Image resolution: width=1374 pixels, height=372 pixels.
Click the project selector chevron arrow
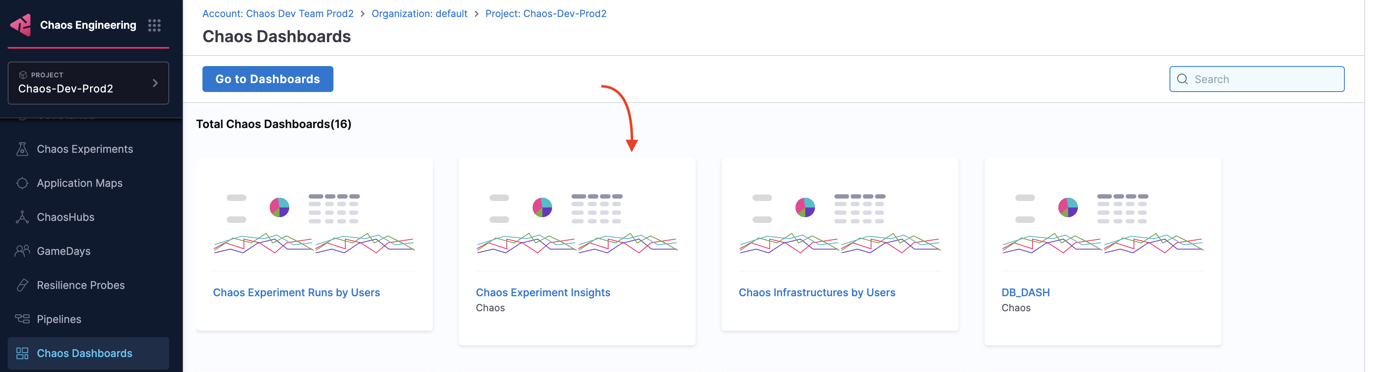pos(155,83)
